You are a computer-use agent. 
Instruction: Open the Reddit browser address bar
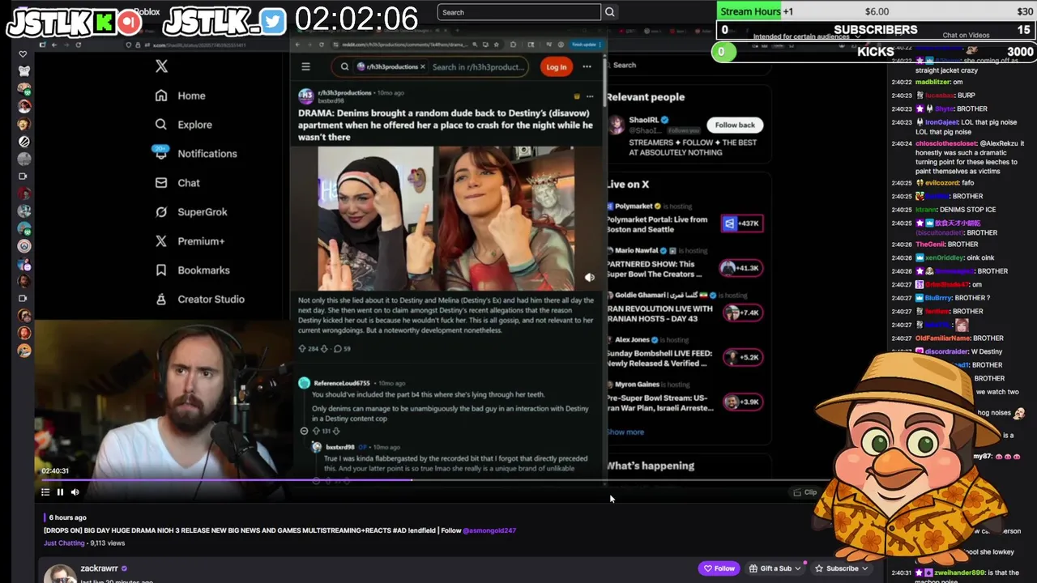[x=417, y=45]
